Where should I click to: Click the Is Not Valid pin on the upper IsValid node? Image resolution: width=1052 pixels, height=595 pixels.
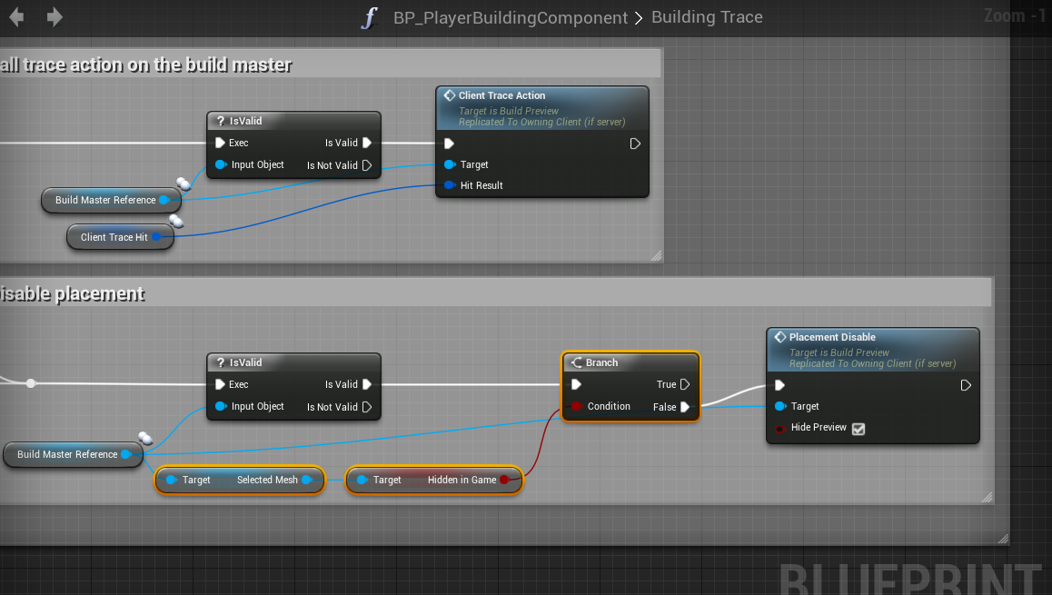(x=367, y=165)
